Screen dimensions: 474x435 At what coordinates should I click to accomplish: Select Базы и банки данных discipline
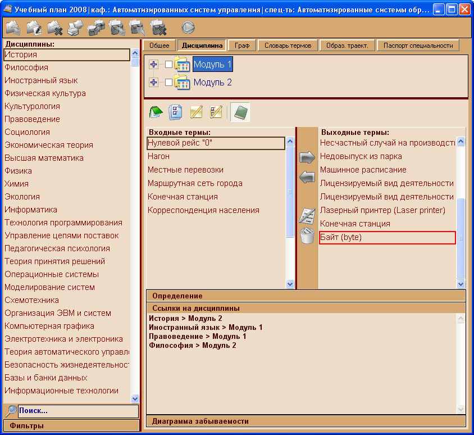click(x=66, y=378)
